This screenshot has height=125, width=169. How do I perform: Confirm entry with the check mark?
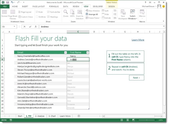30,26
